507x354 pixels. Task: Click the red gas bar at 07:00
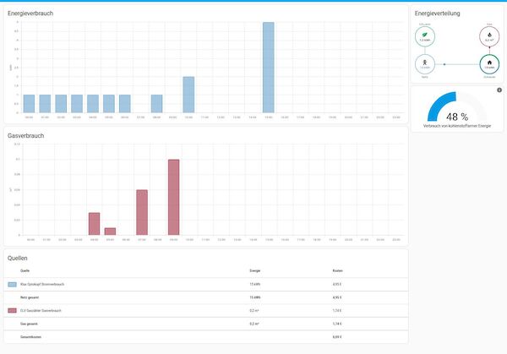142,212
